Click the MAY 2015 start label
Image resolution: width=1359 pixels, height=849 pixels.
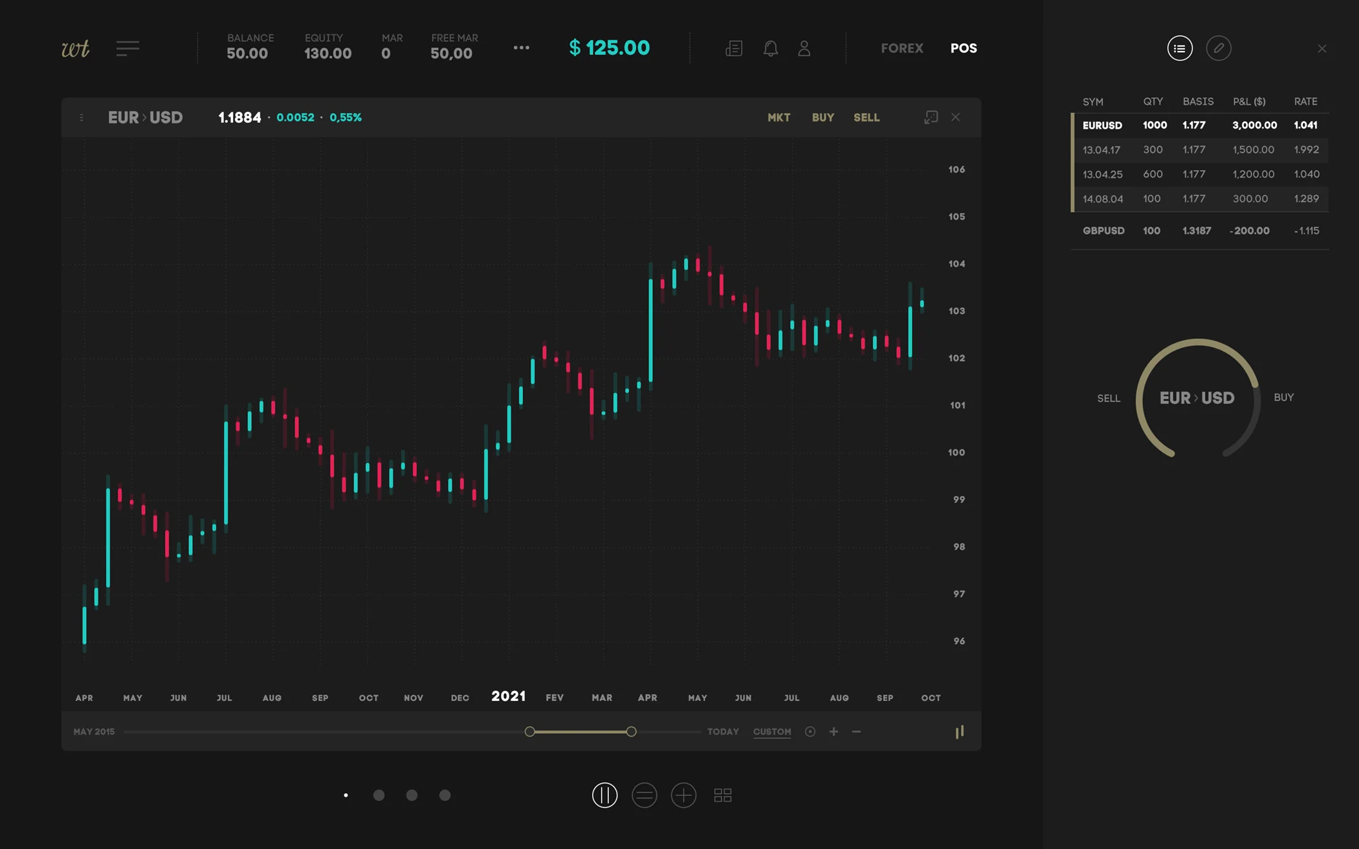(94, 732)
